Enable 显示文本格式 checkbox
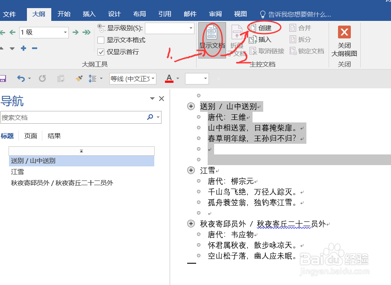 (x=100, y=40)
